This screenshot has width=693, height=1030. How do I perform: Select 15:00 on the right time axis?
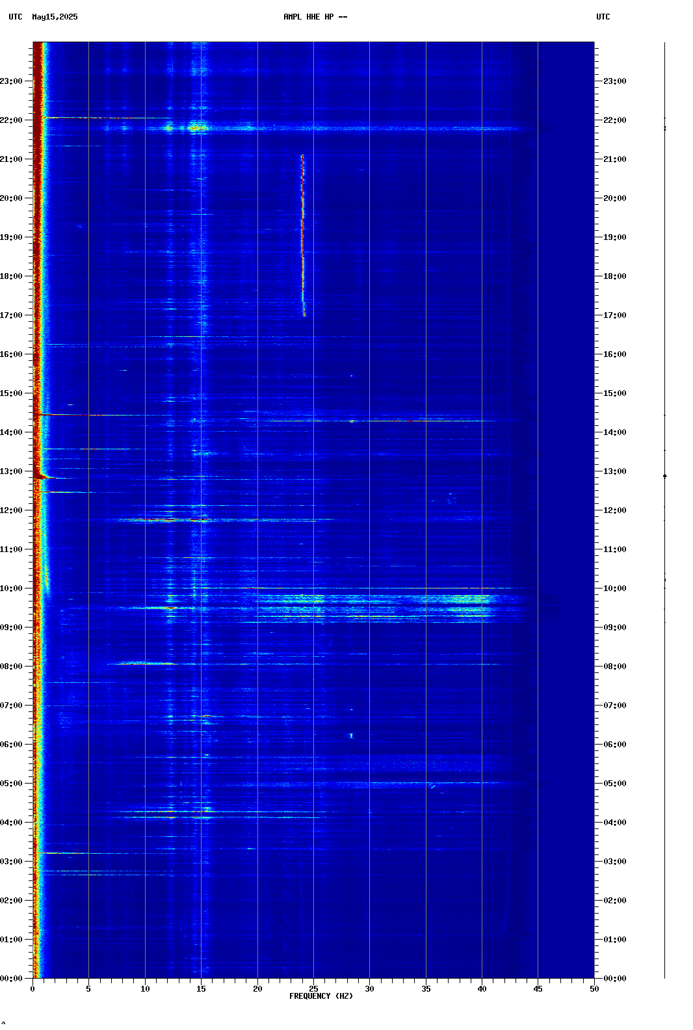click(615, 393)
